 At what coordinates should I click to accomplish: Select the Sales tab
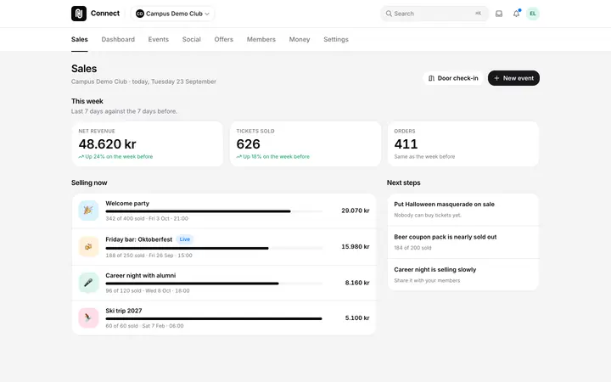80,39
